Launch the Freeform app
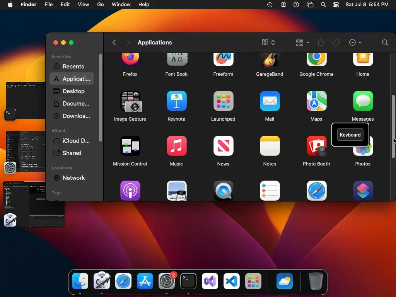 click(223, 60)
